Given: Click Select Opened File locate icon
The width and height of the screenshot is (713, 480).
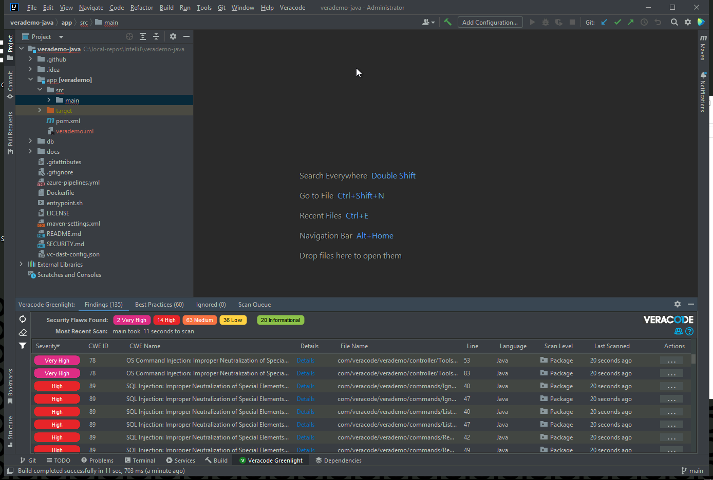Looking at the screenshot, I should pos(129,36).
